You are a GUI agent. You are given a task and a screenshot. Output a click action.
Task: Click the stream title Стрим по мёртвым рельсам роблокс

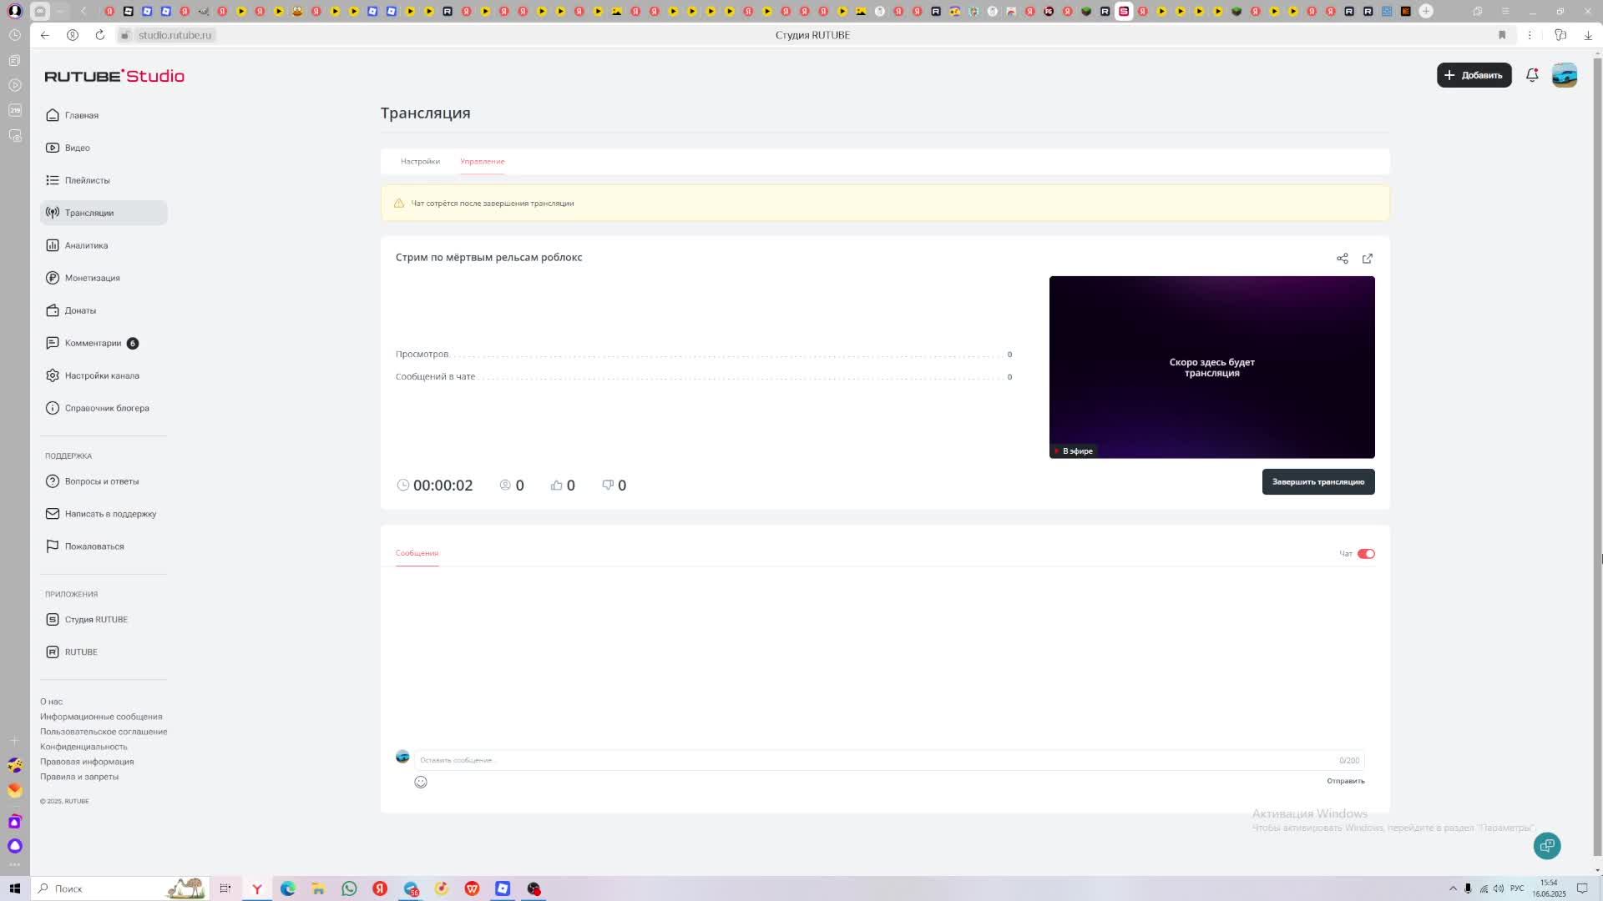pos(489,257)
